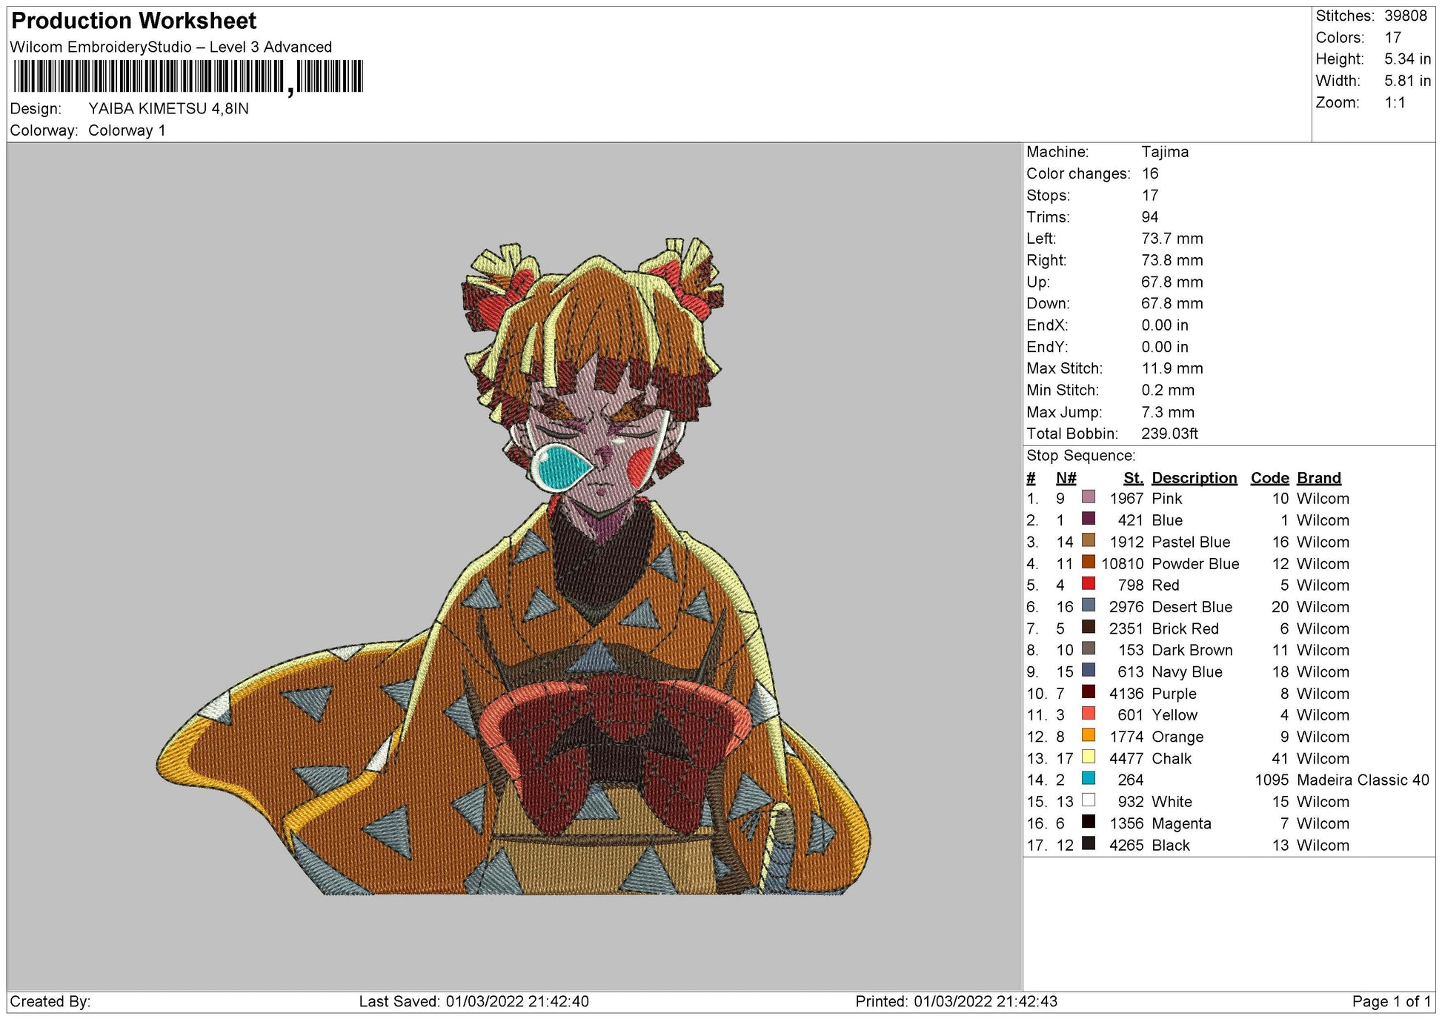Click the St. stitch count column header

tap(1132, 478)
